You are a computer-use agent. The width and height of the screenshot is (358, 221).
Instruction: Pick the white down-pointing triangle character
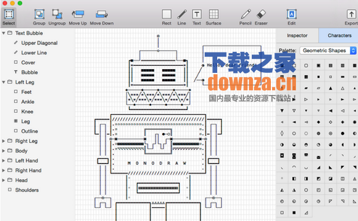click(294, 110)
